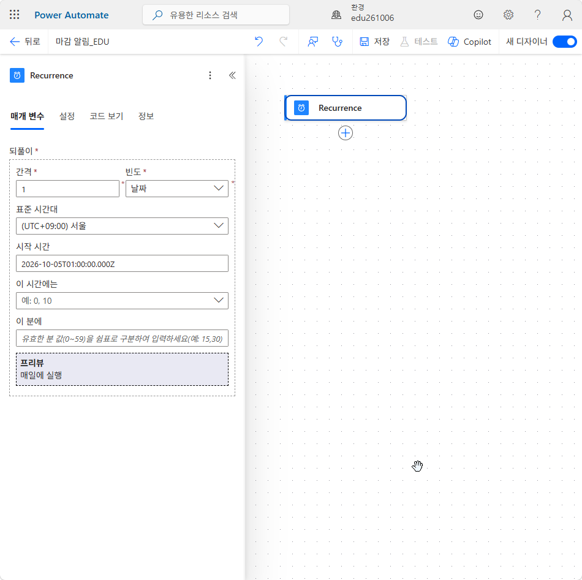Click the Power Automate home link
Viewport: 582px width, 580px height.
(72, 15)
